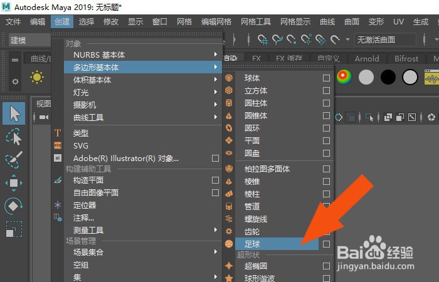Screen dimensions: 439x282
Task: Click the Type text T icon
Action: (x=58, y=133)
